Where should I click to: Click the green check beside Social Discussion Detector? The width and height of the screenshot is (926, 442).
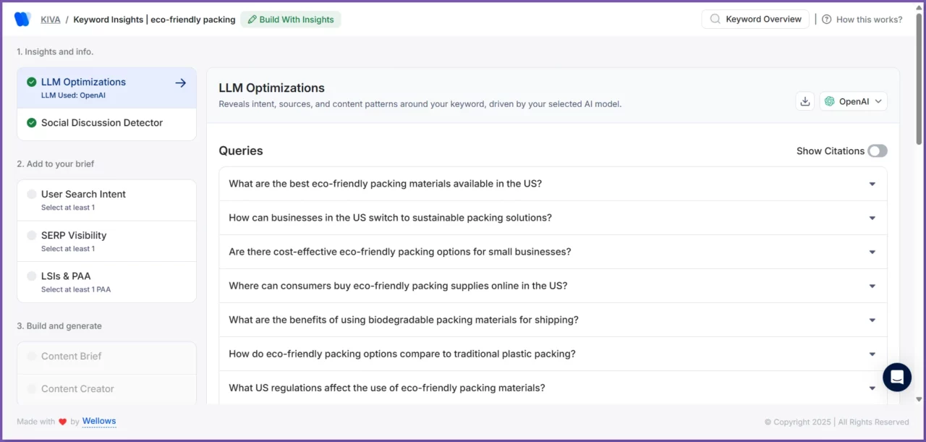31,123
